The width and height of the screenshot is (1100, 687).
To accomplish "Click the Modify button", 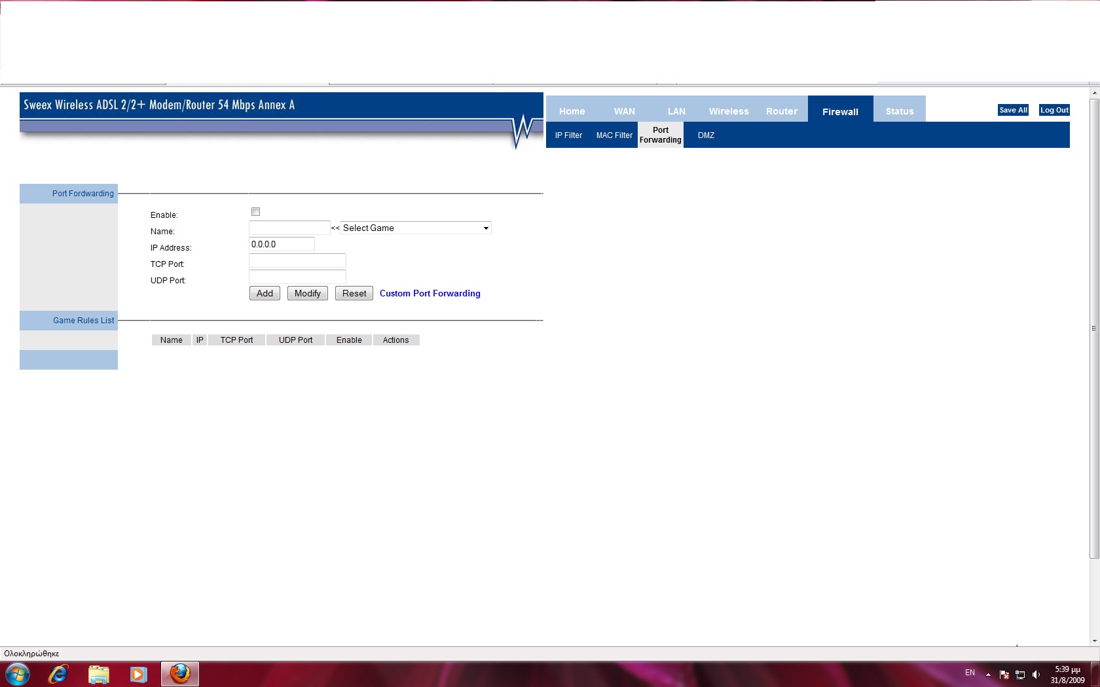I will coord(308,293).
